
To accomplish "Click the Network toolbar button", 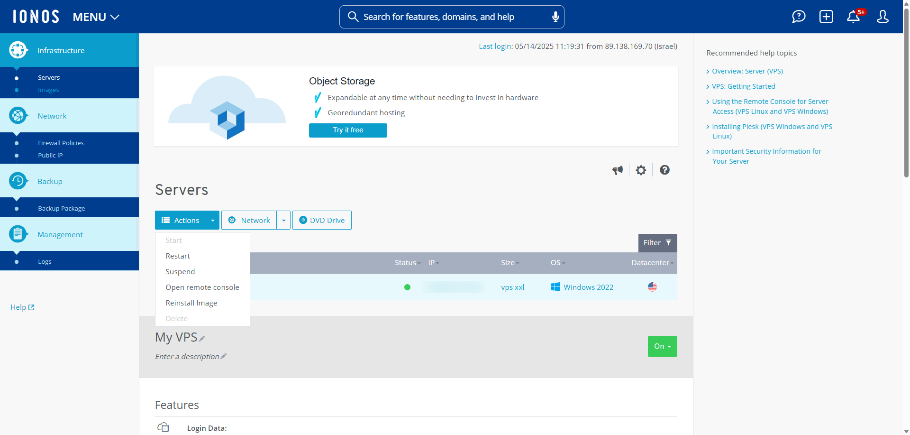I will point(249,220).
